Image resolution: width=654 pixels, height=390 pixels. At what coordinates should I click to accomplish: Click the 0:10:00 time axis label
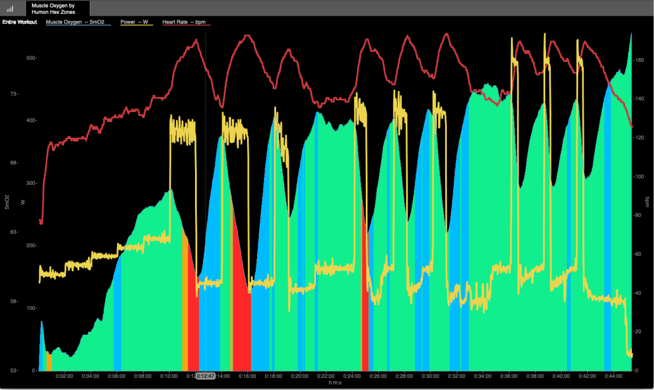[x=169, y=376]
